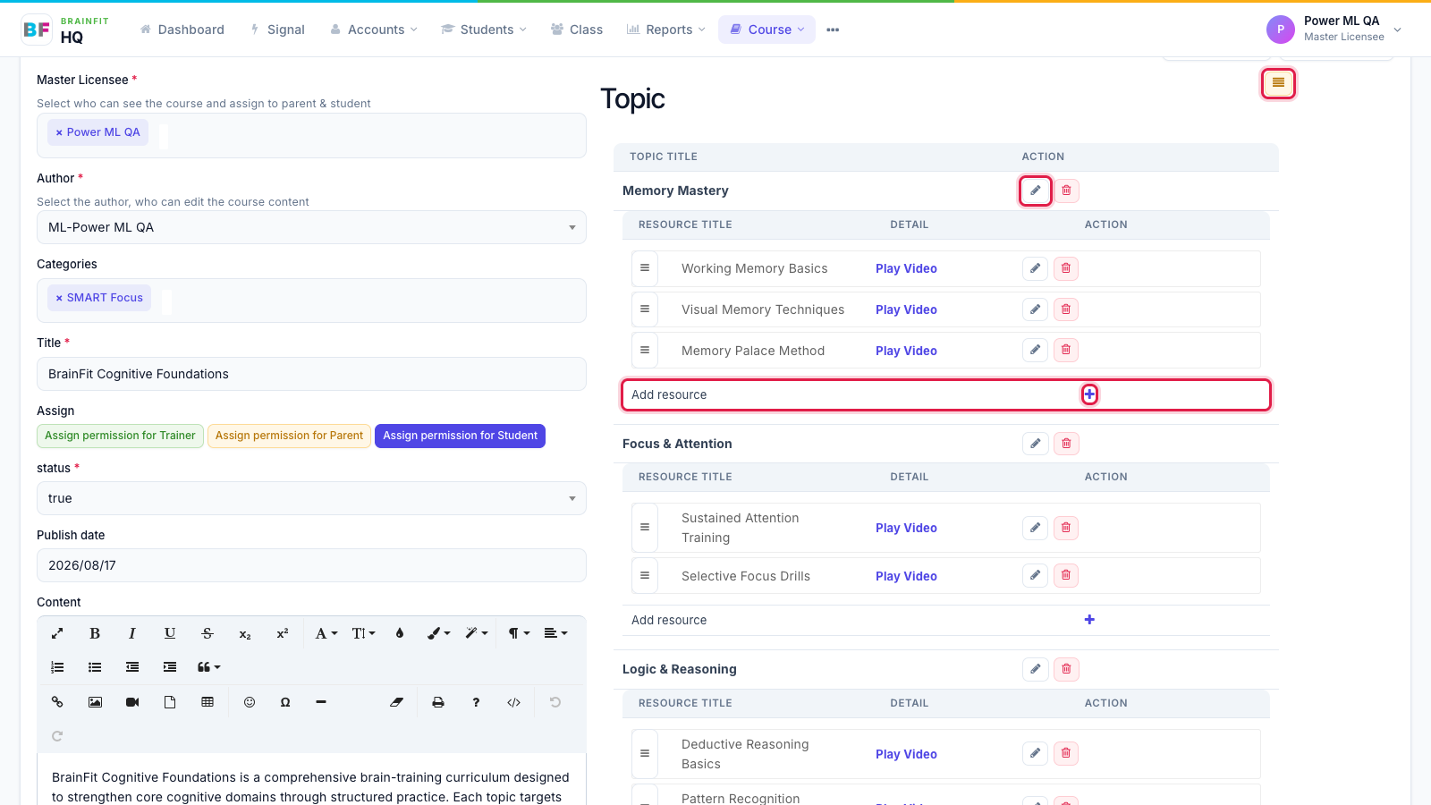Edit the Logic & Reasoning topic
Screen dimensions: 1431x805
click(x=1035, y=669)
